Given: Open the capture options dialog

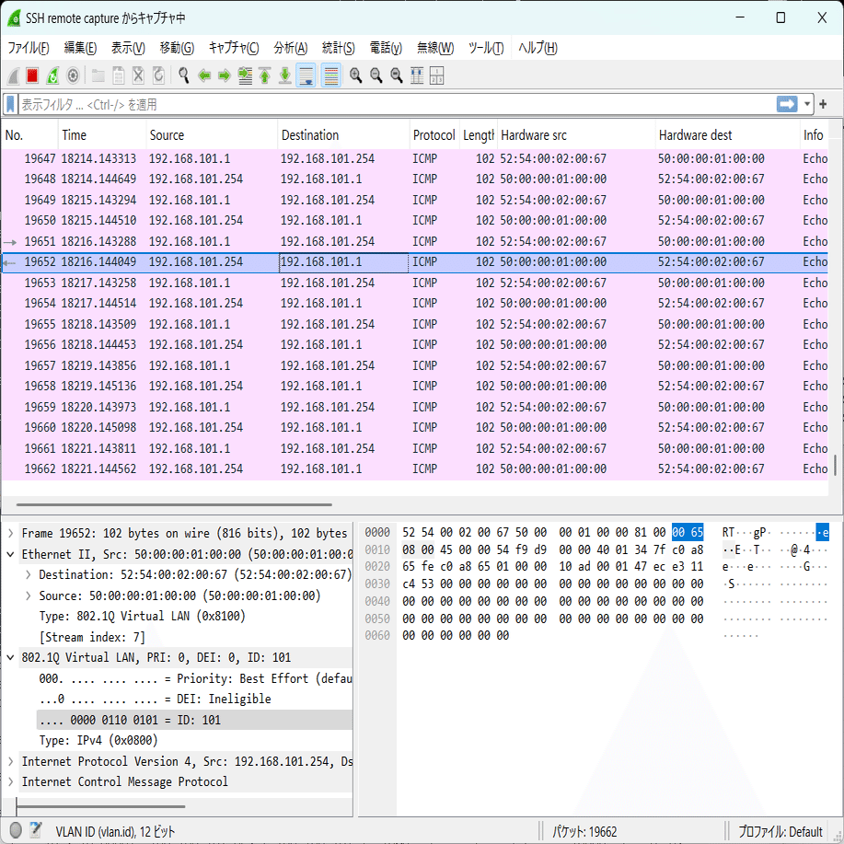Looking at the screenshot, I should click(73, 75).
